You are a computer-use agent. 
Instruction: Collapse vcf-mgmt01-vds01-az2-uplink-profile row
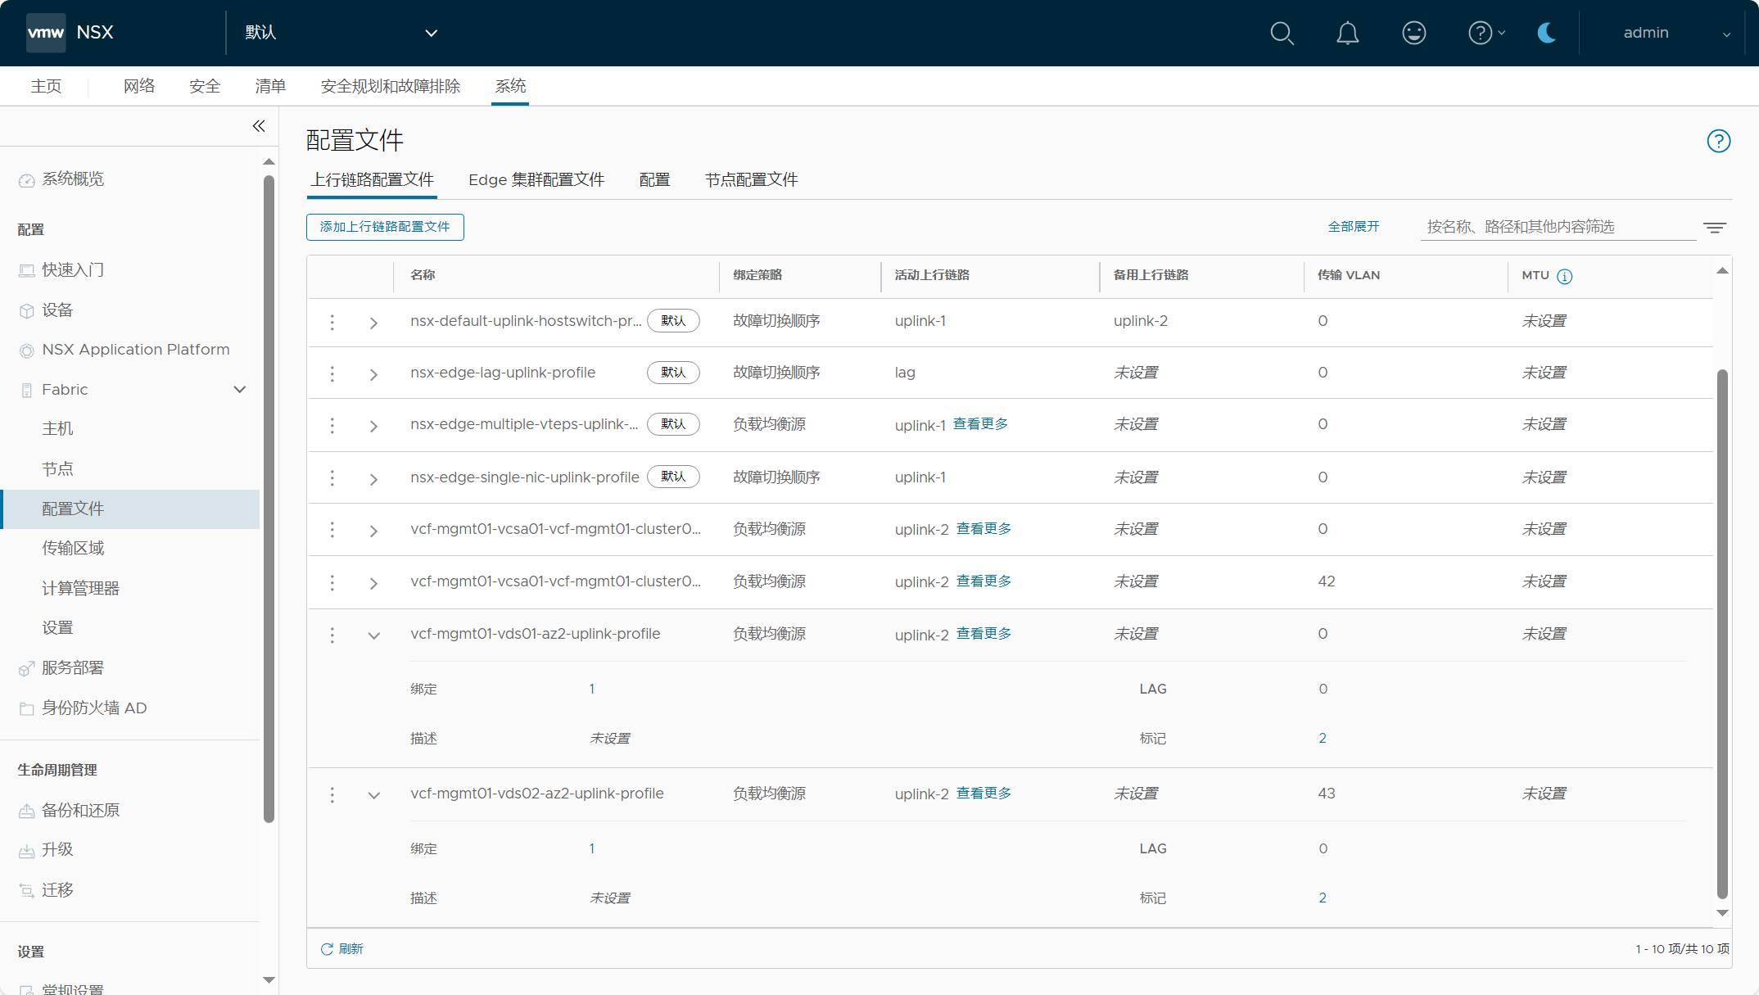(x=373, y=635)
